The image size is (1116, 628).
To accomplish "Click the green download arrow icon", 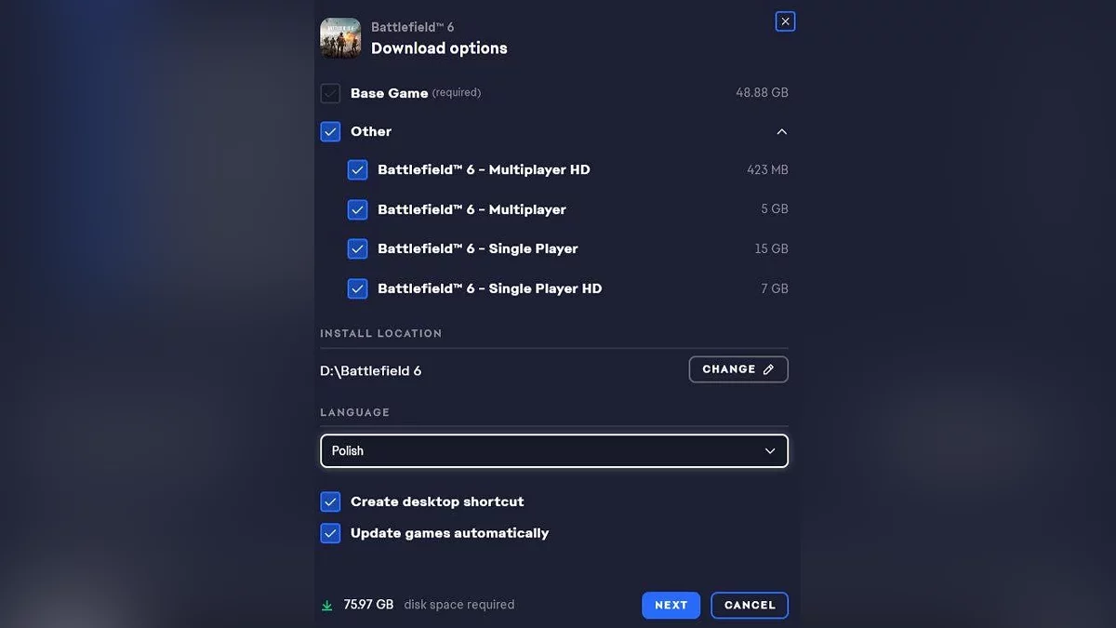I will coord(327,606).
